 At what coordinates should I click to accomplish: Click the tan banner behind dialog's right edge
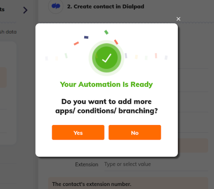pos(193,145)
